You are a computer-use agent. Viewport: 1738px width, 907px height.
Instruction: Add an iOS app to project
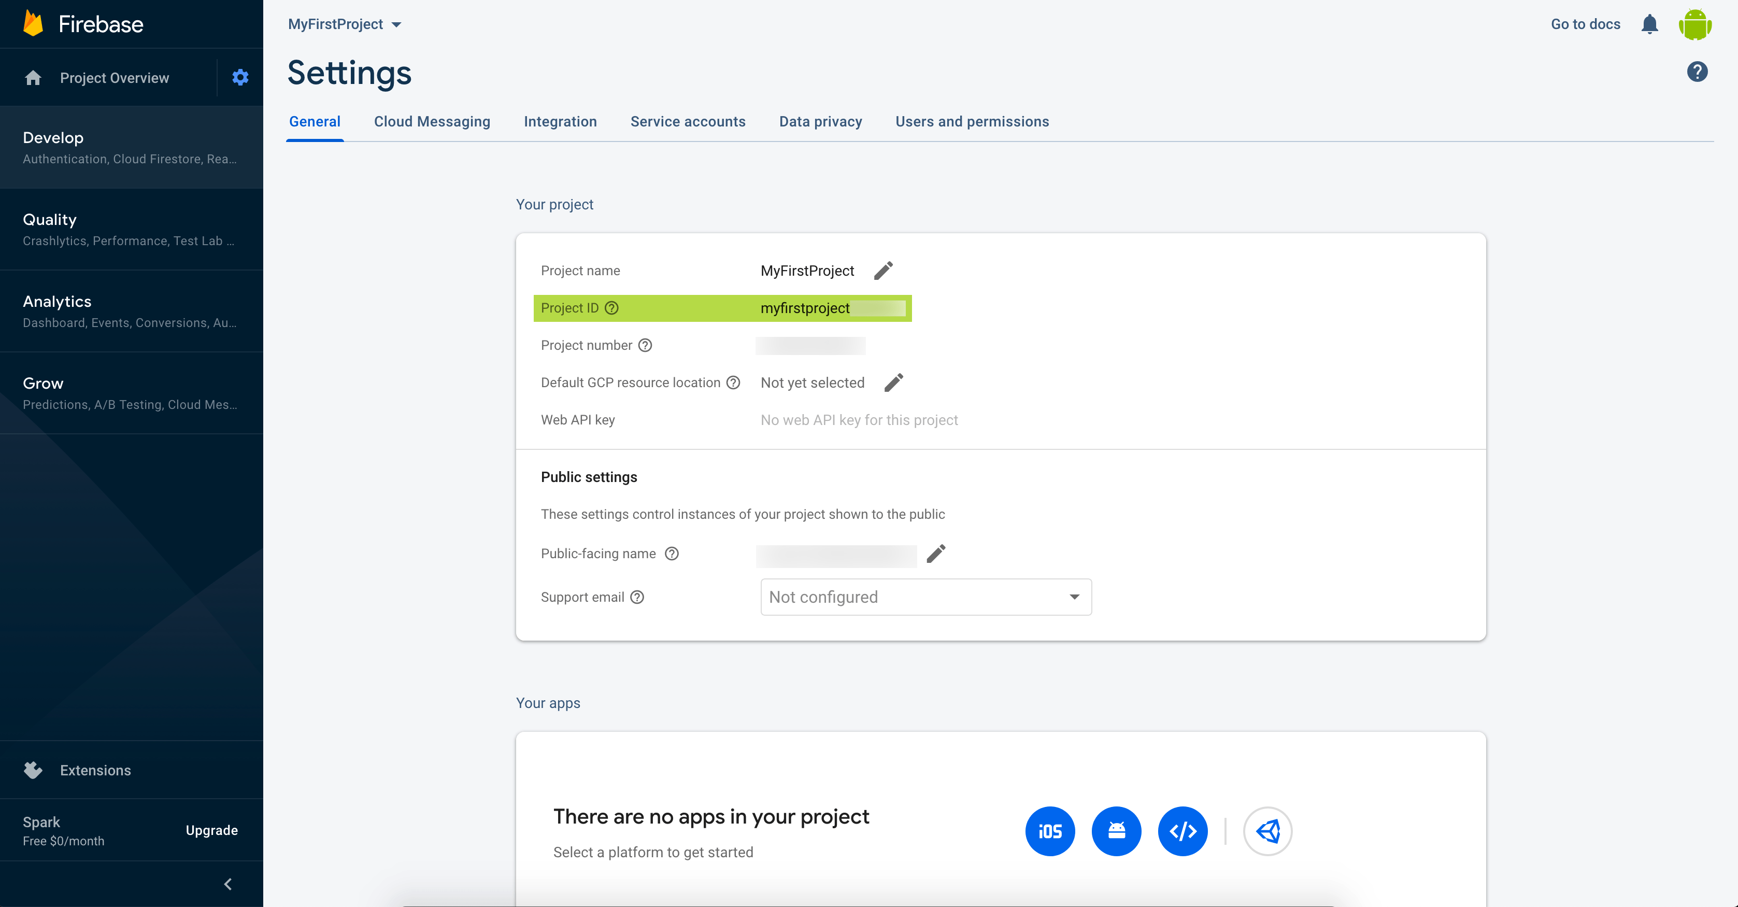click(1050, 831)
